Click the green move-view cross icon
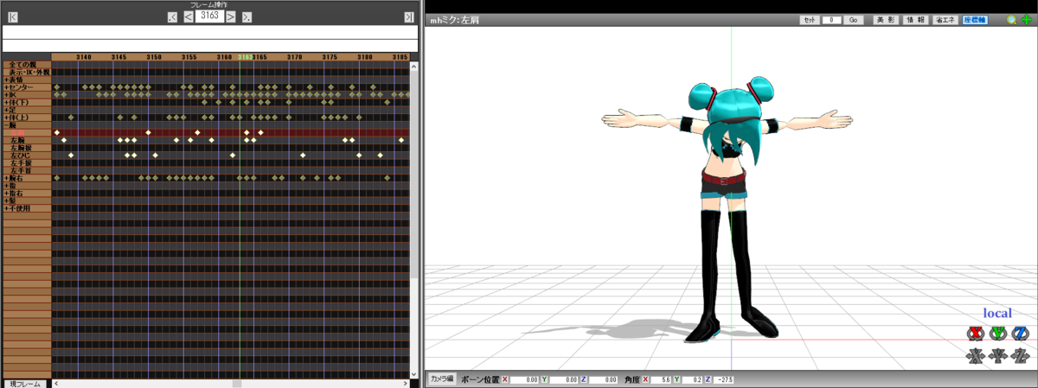 1027,20
